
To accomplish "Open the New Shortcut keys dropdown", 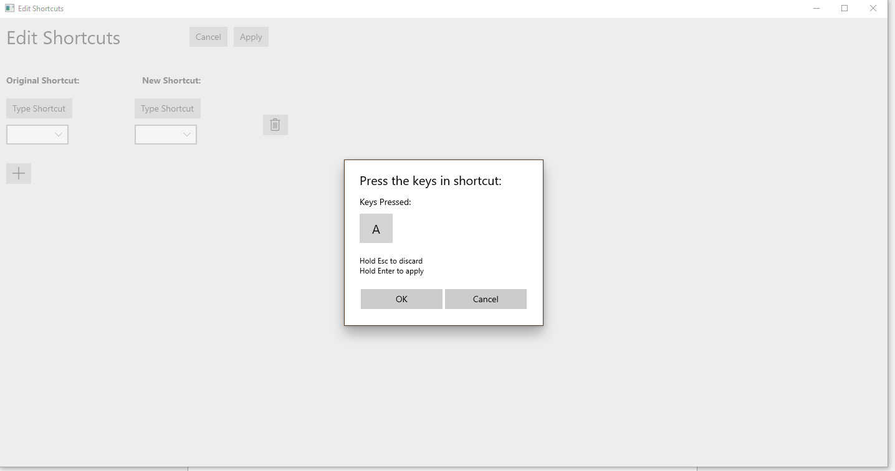I will [x=165, y=135].
